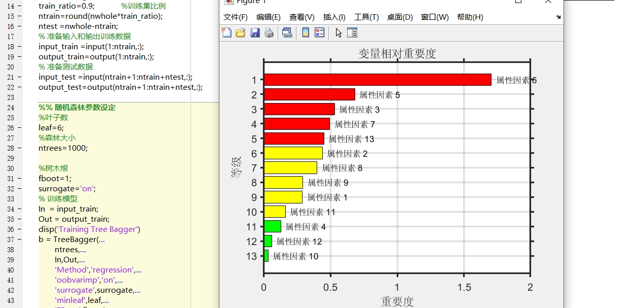The image size is (641, 308).
Task: Click the bar label 属性因素 7
Action: [x=355, y=124]
